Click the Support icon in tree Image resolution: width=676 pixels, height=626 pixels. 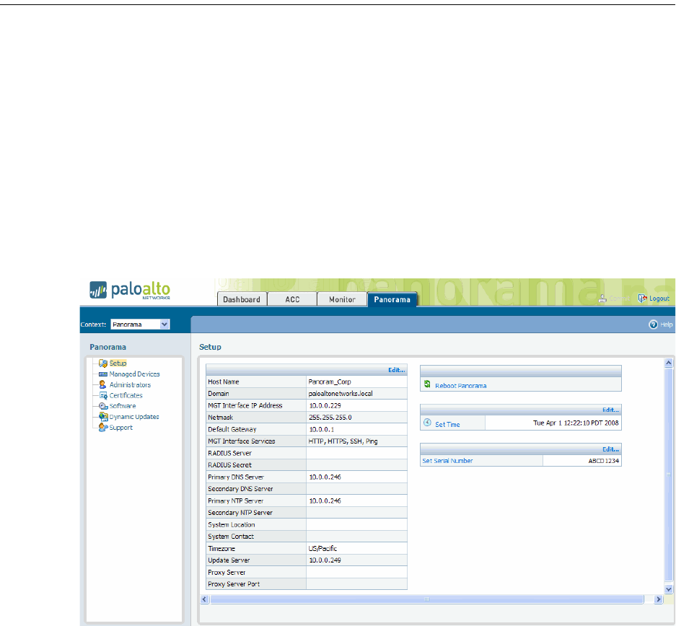tap(102, 428)
